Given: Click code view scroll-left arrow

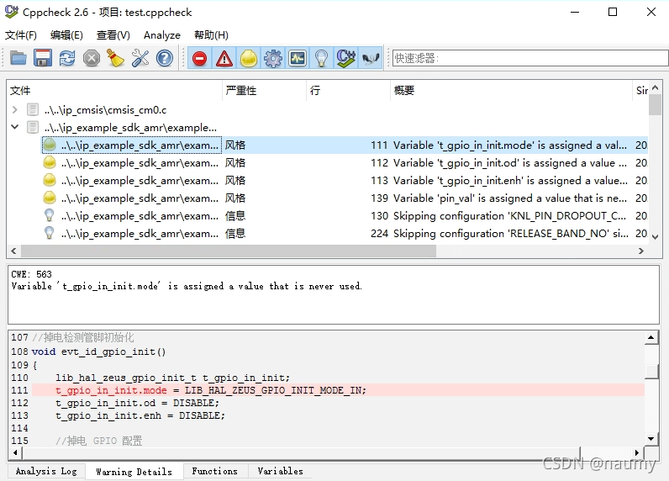Looking at the screenshot, I should (x=15, y=453).
